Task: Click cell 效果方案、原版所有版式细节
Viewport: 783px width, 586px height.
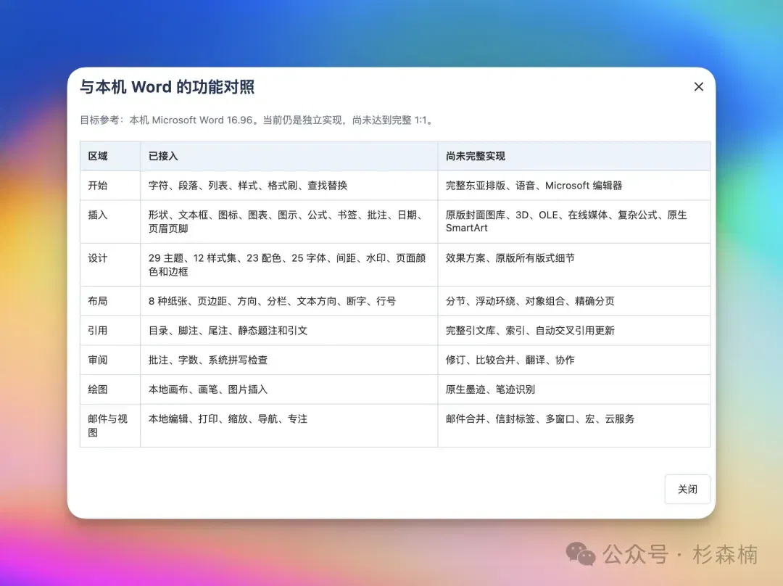Action: (x=574, y=265)
